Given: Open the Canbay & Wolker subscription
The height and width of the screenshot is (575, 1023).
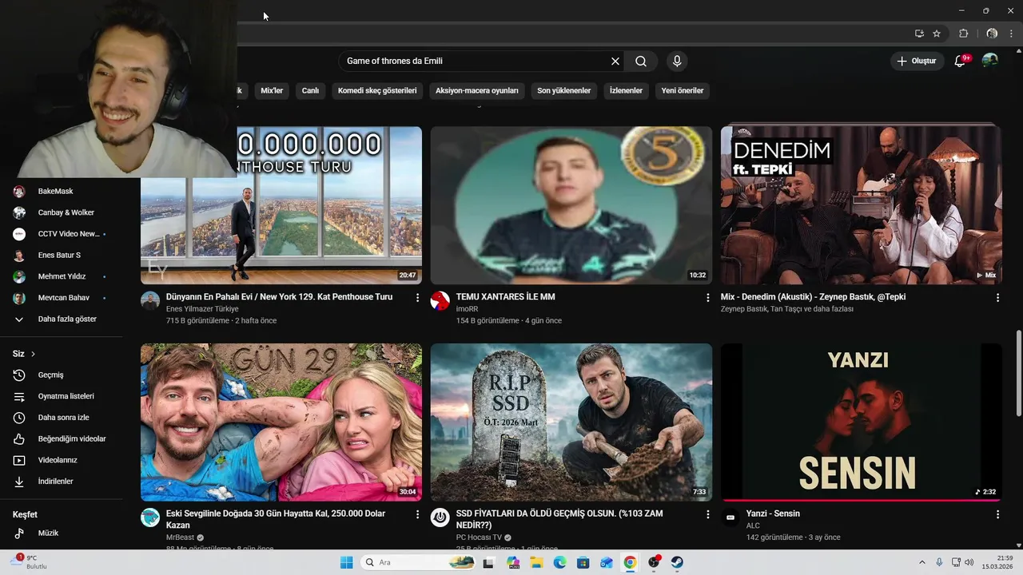Looking at the screenshot, I should click(x=61, y=212).
